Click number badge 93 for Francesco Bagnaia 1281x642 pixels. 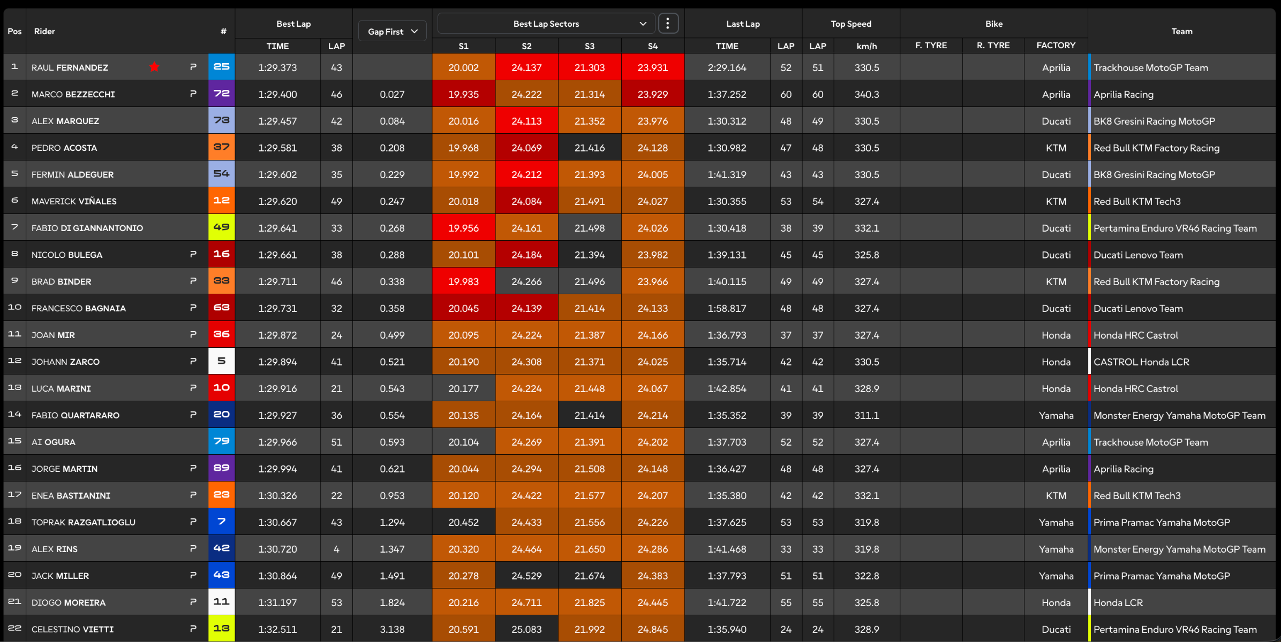(x=221, y=308)
